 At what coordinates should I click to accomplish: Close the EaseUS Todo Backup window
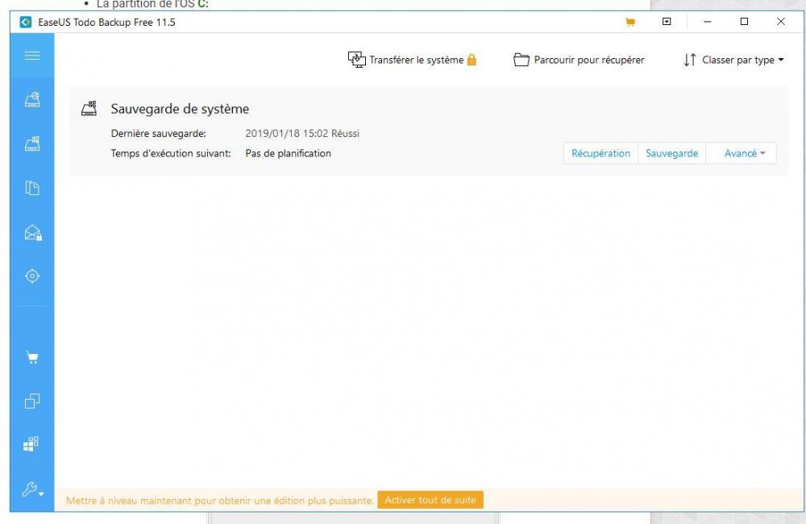coord(781,22)
